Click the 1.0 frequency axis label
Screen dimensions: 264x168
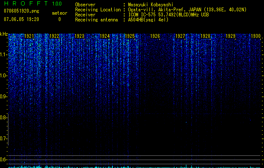[3, 76]
